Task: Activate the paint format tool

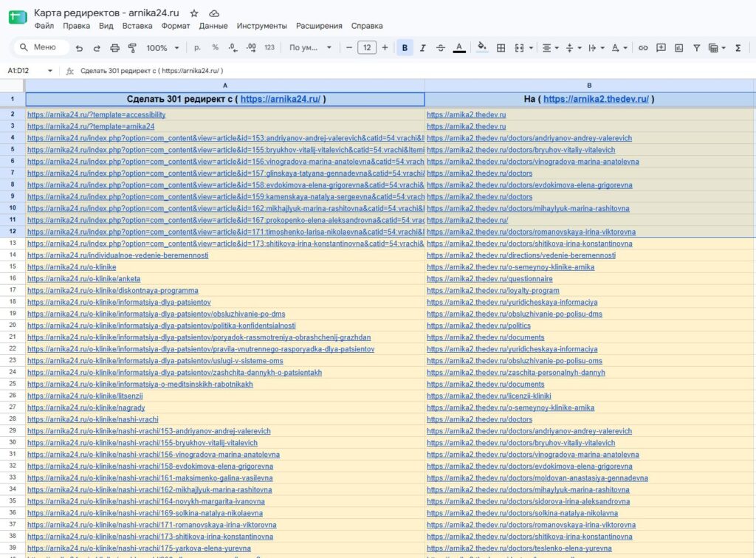Action: tap(132, 48)
